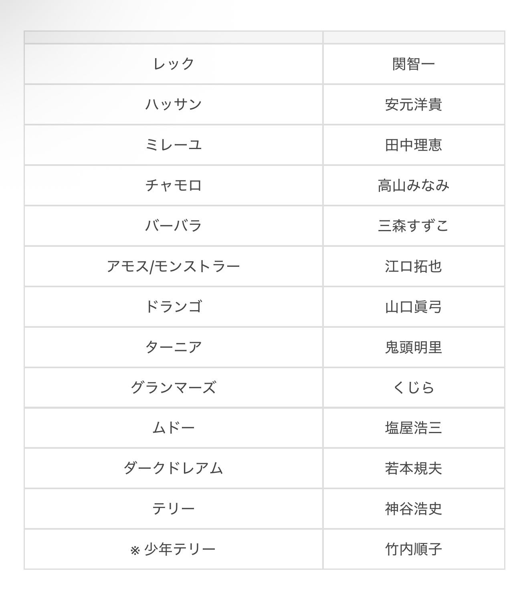Click the グランマーズ table cell
529x601 pixels.
[174, 388]
